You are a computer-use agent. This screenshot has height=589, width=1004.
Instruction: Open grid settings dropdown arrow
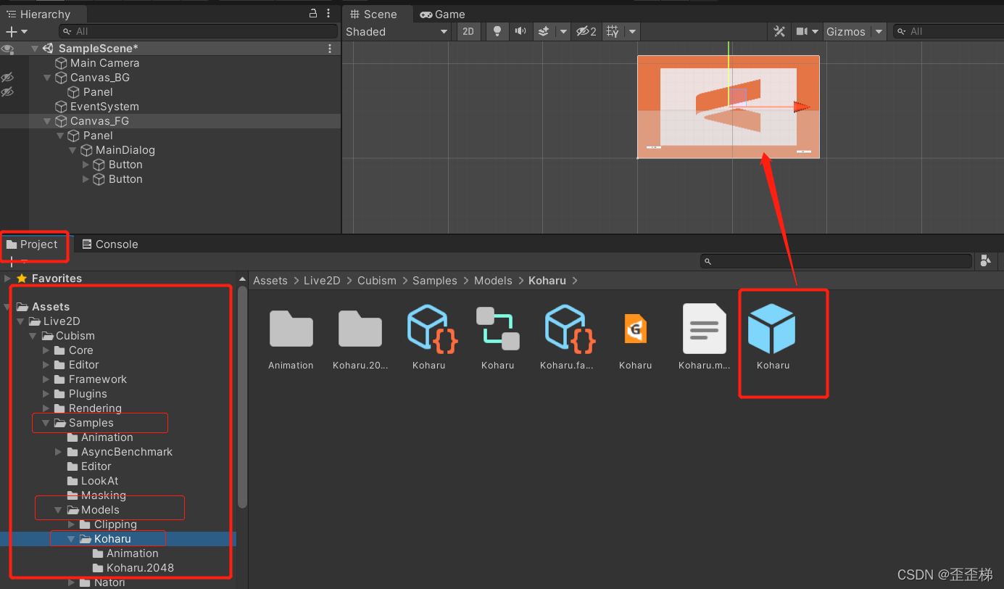[x=632, y=31]
